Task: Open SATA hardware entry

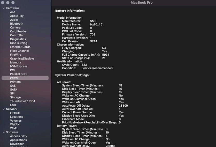Action: (x=14, y=90)
